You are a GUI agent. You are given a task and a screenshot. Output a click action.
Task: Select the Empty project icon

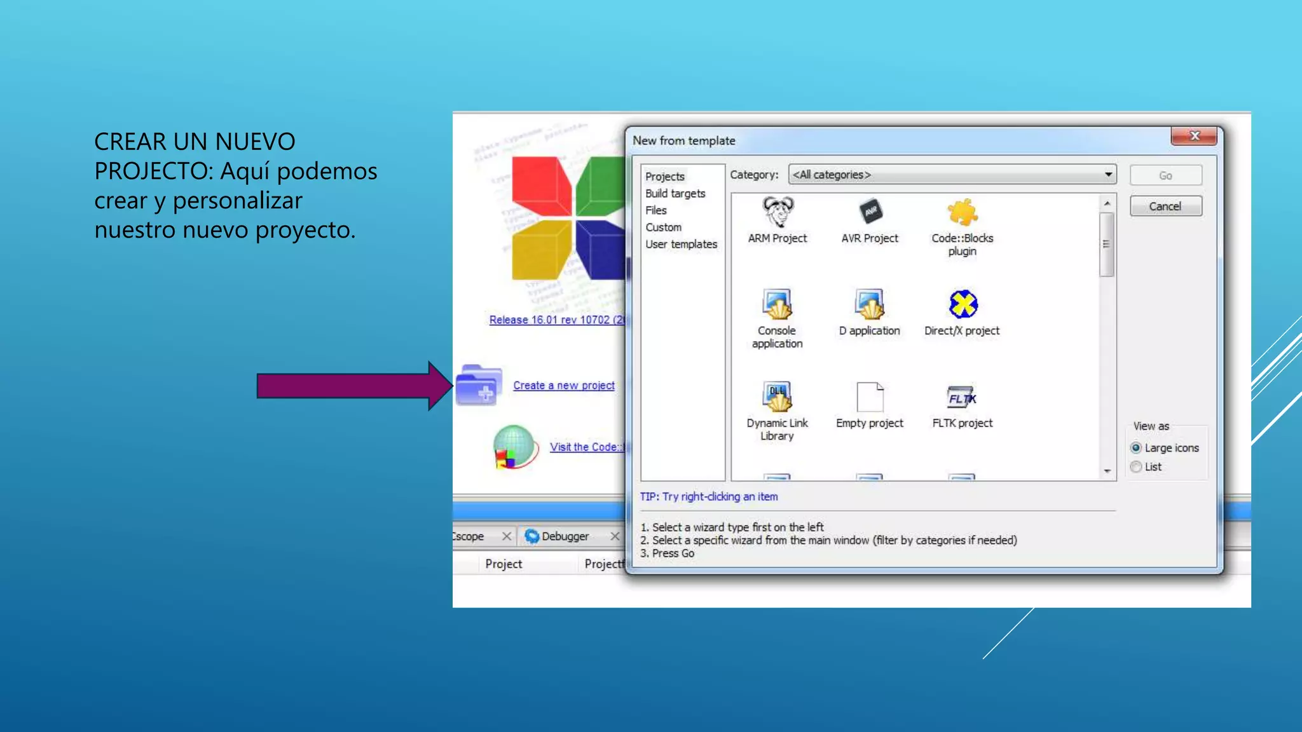(870, 398)
